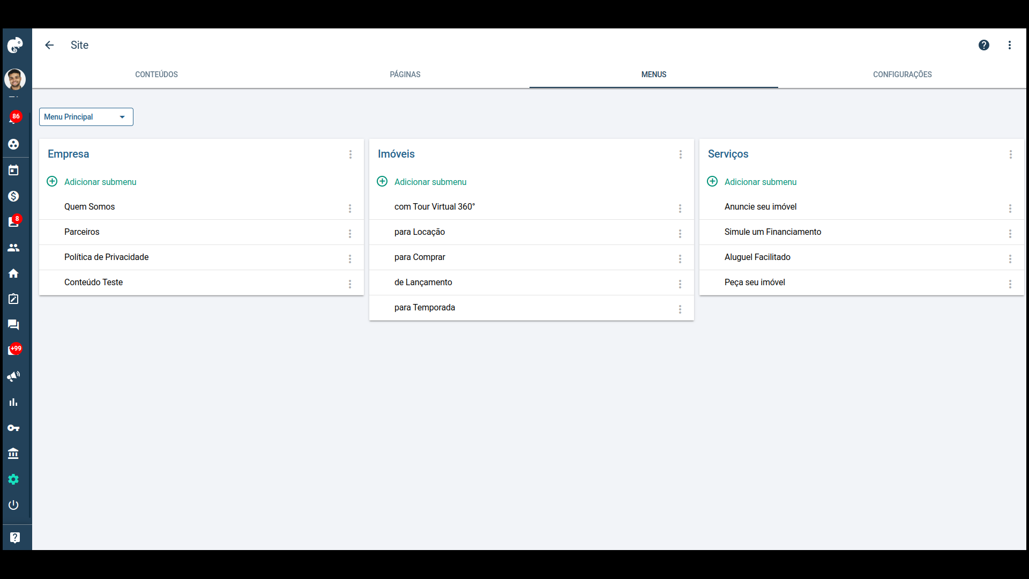Open the user profile avatar
Viewport: 1029px width, 579px height.
pyautogui.click(x=15, y=79)
